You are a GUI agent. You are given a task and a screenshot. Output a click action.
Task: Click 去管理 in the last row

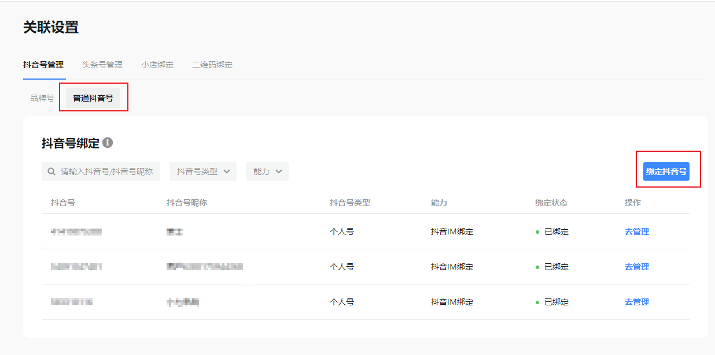[x=636, y=302]
